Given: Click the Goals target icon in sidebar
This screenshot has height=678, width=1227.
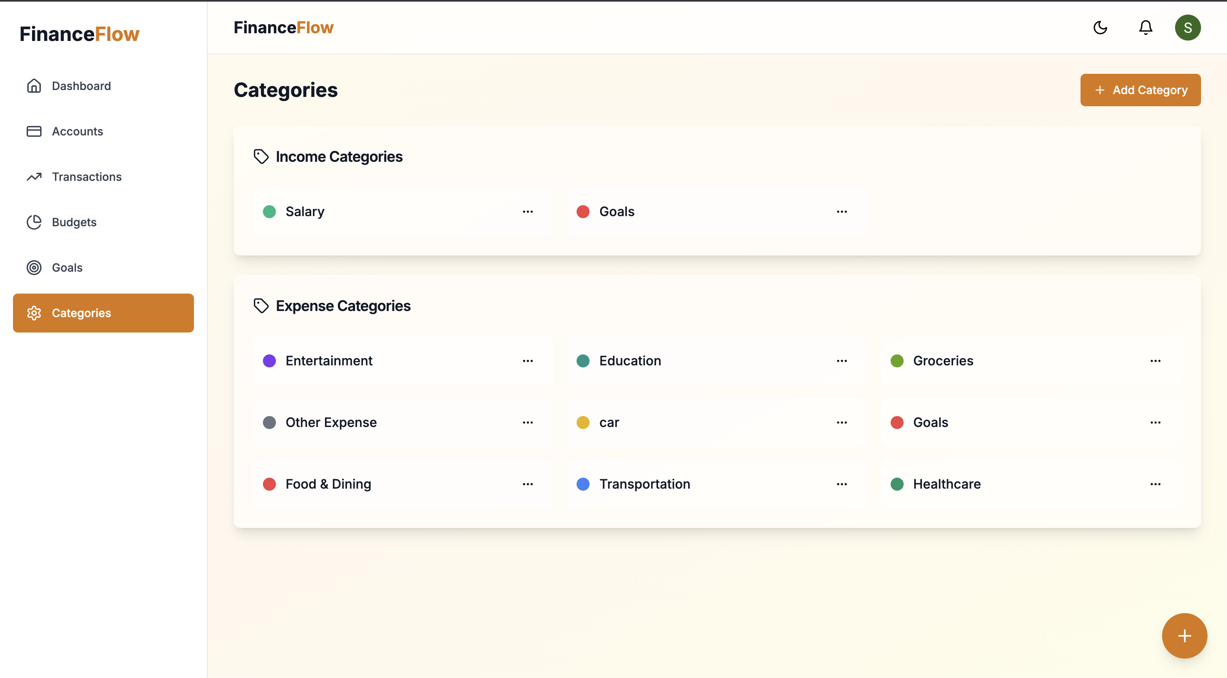Looking at the screenshot, I should [x=34, y=268].
